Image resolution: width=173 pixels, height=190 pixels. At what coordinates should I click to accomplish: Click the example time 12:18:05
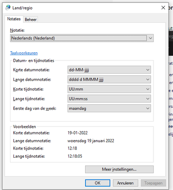pos(75,156)
